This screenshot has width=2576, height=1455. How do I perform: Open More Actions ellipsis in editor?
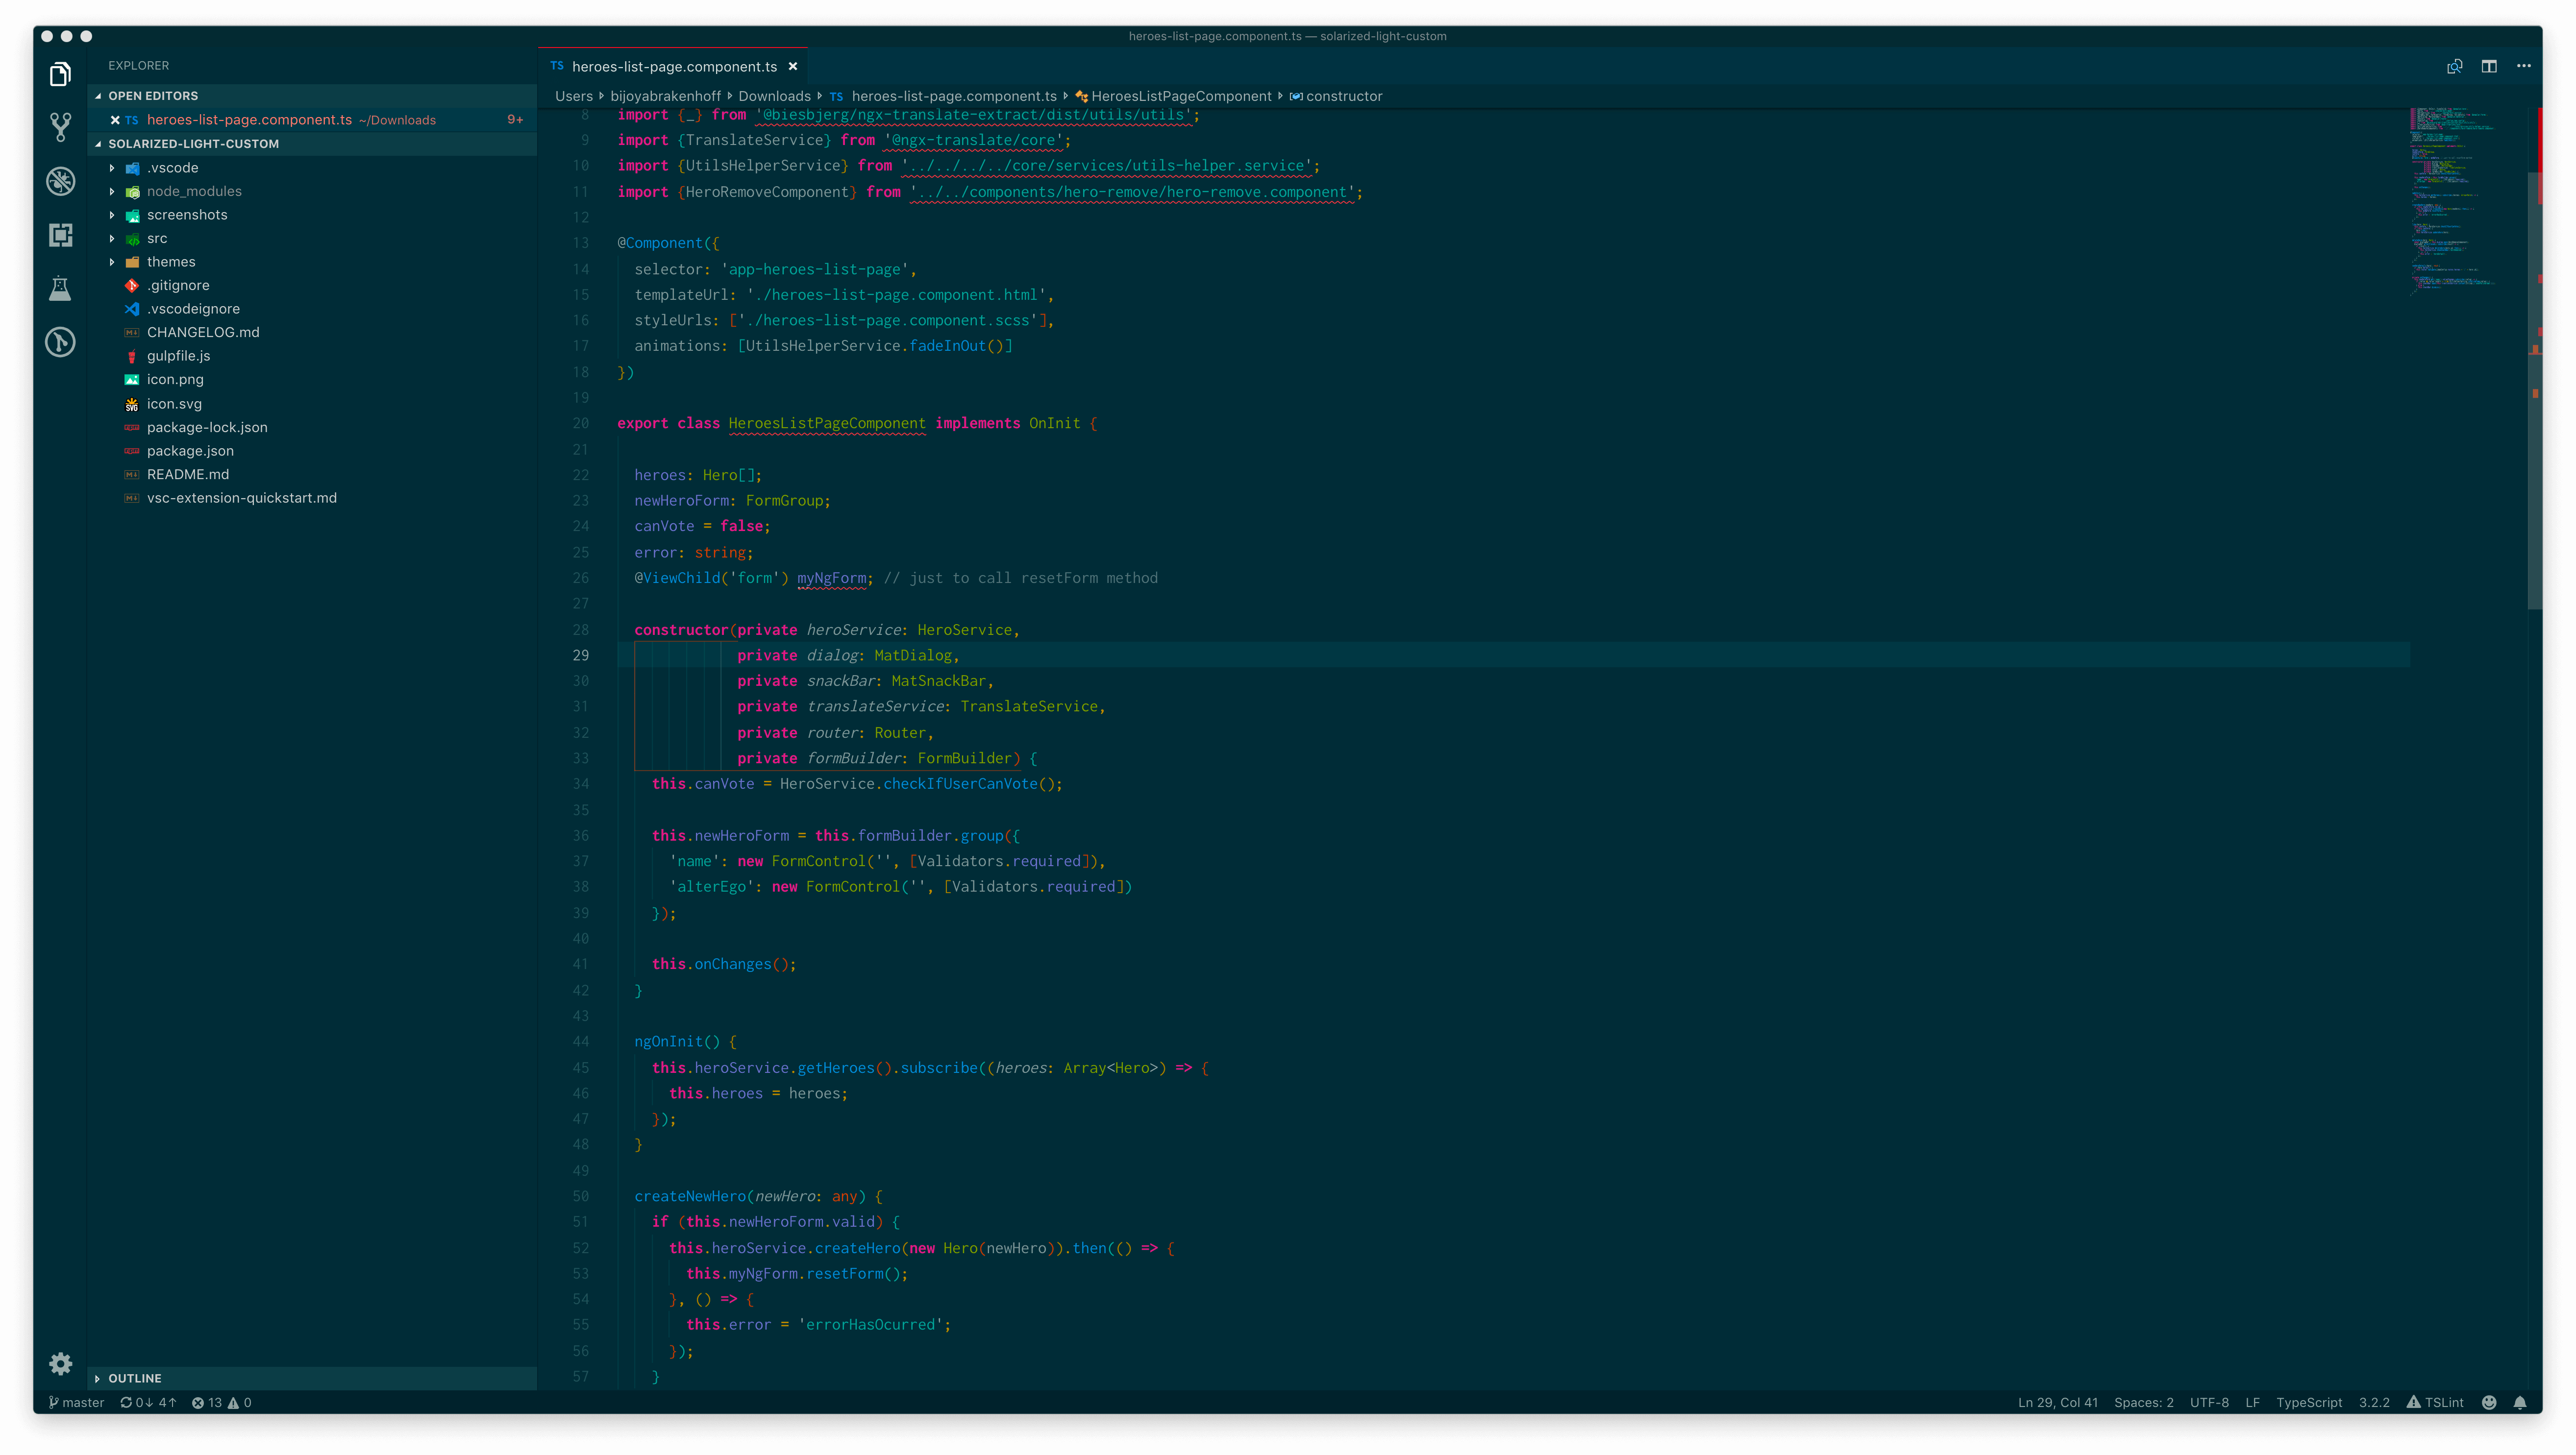click(2524, 66)
